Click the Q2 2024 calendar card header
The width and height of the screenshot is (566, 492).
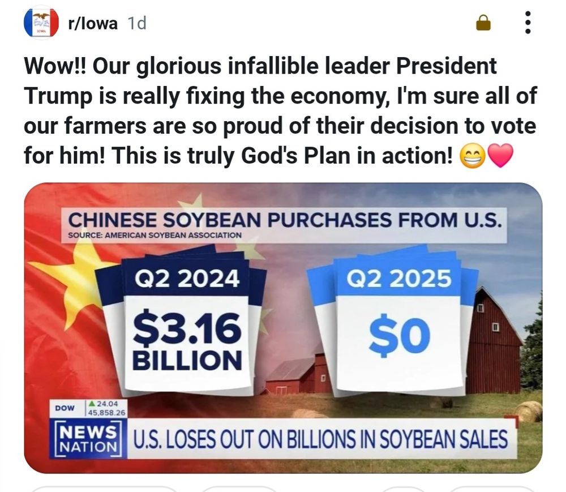tap(187, 279)
